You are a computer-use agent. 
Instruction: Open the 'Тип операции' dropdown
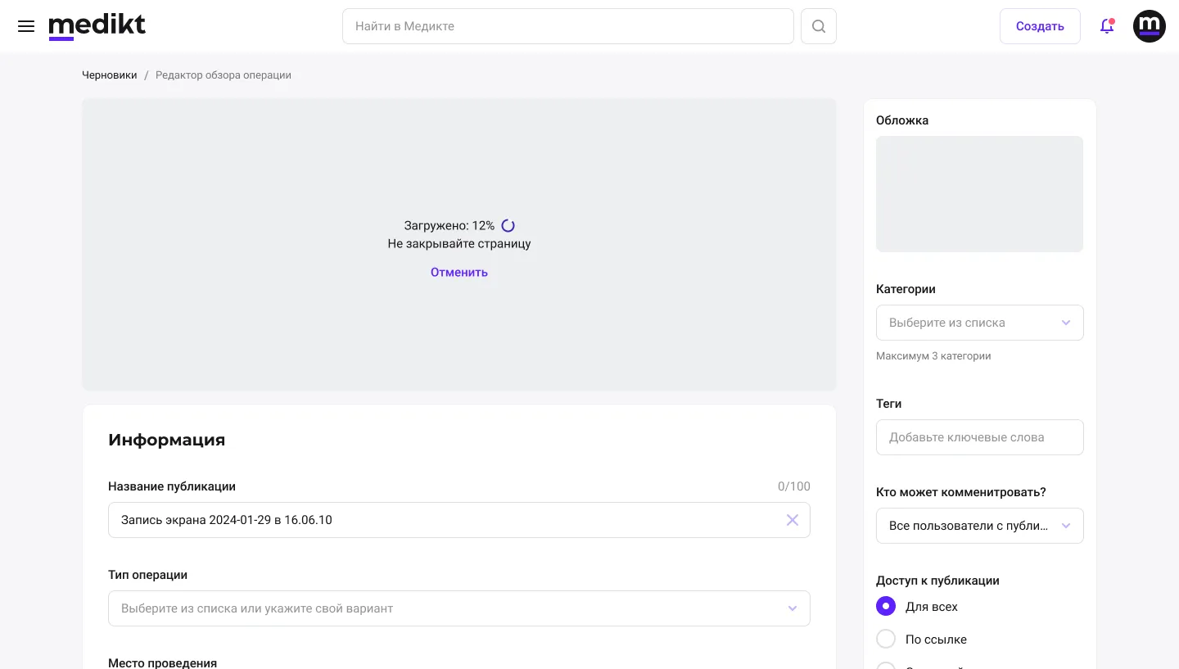click(x=459, y=608)
